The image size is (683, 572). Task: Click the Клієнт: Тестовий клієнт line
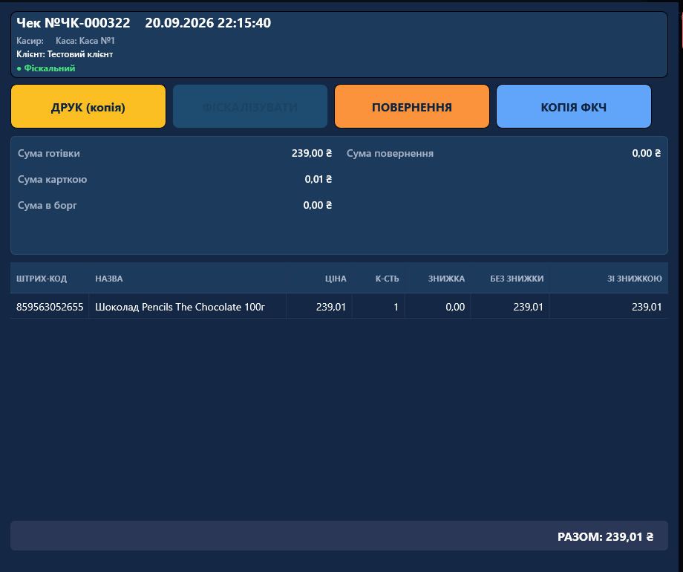pos(65,54)
